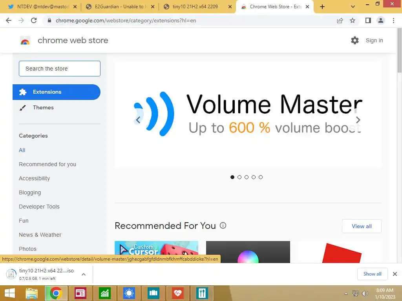Open the Weather sun app in taskbar
Screen dimensions: 402x301
click(129, 293)
